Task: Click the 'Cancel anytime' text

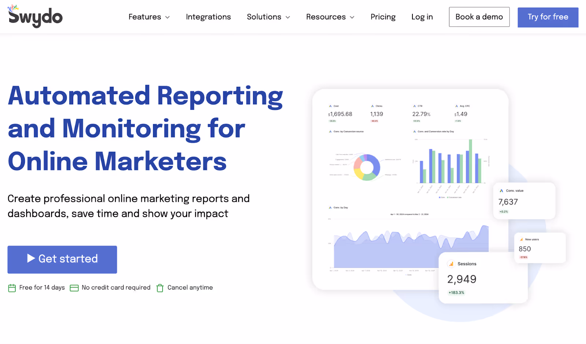Action: click(190, 288)
